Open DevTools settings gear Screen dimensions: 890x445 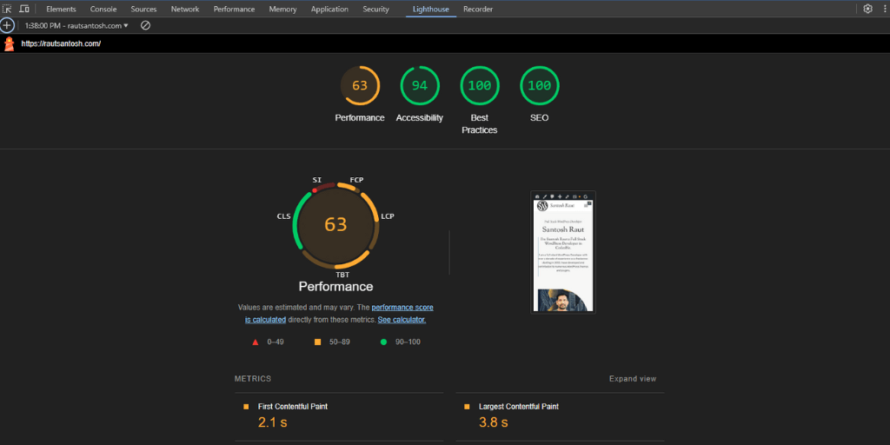867,9
